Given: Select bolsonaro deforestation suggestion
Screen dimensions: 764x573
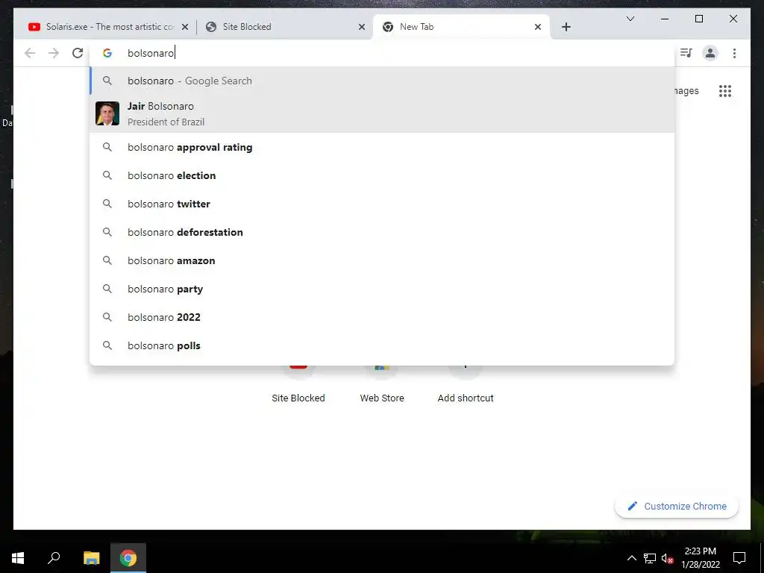Looking at the screenshot, I should click(383, 232).
